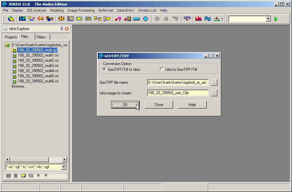Switch to the Filters tab
Viewport: 292px width, 192px height.
[x=42, y=37]
